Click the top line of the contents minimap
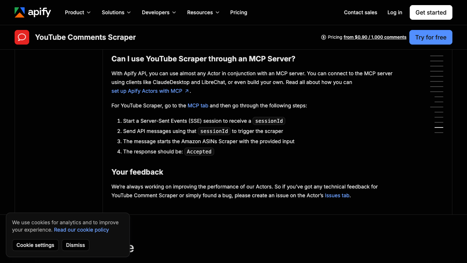This screenshot has height=263, width=467. [437, 56]
